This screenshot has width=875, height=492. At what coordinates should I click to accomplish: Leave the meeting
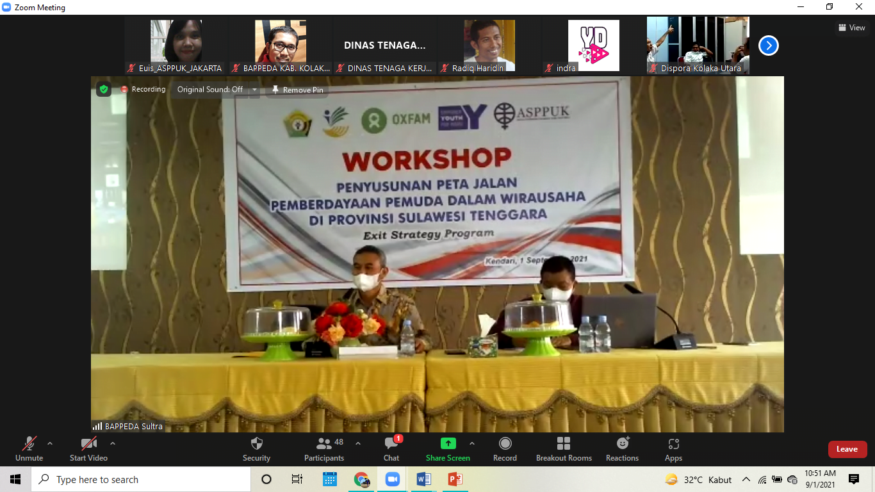pos(847,449)
